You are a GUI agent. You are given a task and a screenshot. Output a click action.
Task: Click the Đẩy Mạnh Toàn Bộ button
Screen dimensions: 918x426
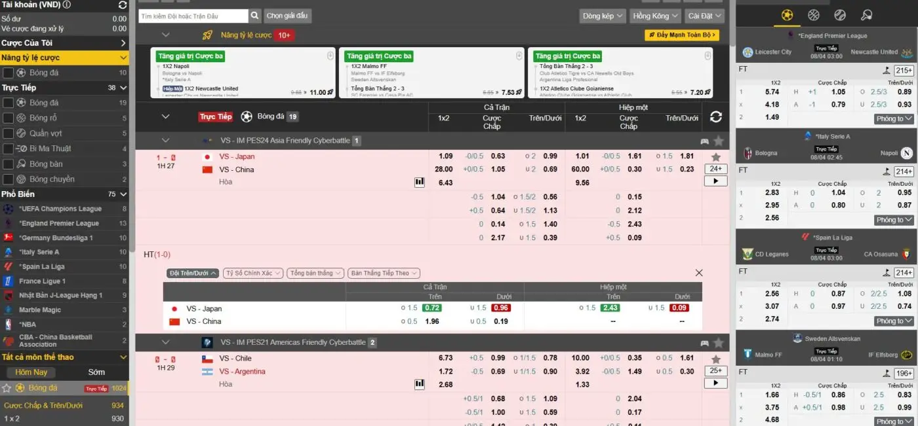(681, 35)
